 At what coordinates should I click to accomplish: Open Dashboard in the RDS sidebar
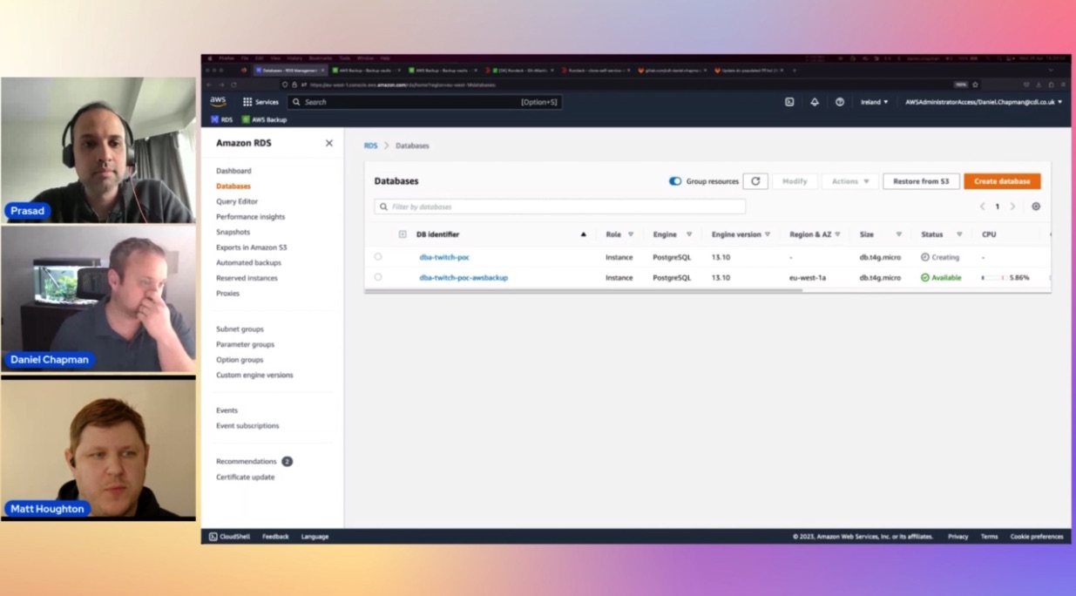click(233, 171)
